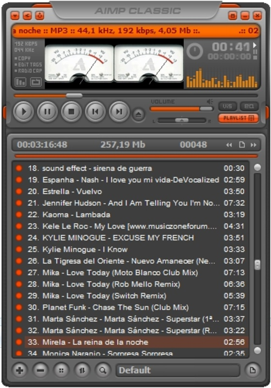The height and width of the screenshot is (388, 271).
Task: Click the next playlist arrows
Action: 254,145
